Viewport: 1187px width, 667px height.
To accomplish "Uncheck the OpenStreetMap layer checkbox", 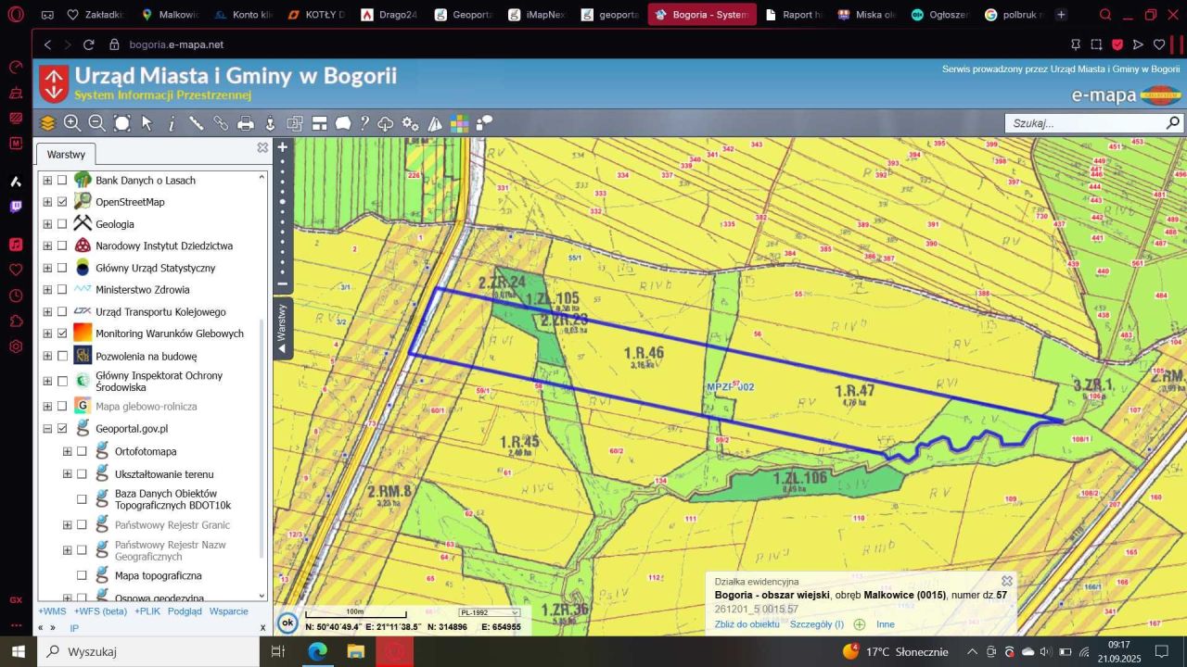I will point(63,202).
